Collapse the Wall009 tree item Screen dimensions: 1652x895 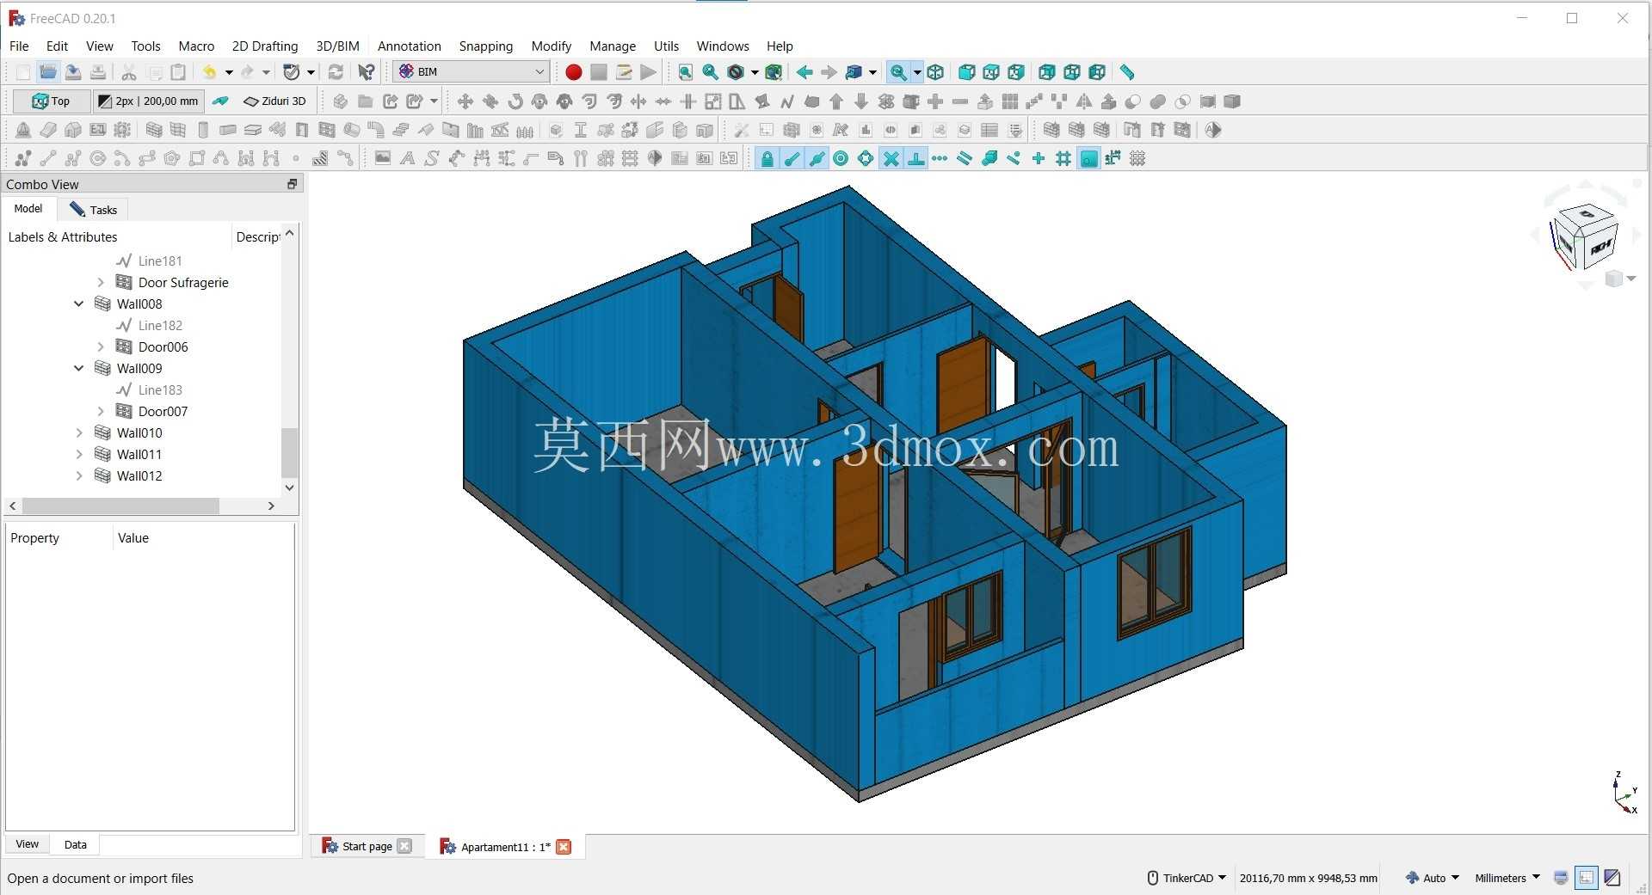pyautogui.click(x=79, y=368)
